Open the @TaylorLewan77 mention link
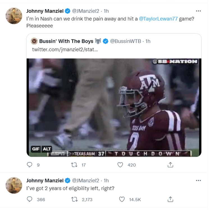Image resolution: width=213 pixels, height=210 pixels. click(x=158, y=20)
